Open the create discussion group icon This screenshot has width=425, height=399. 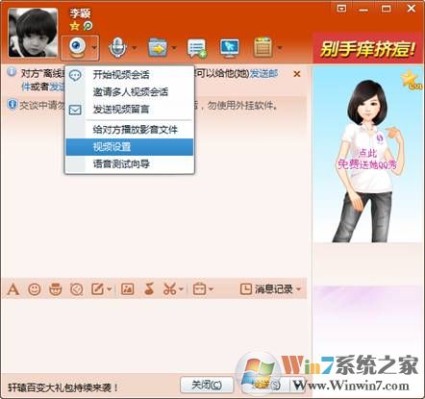[196, 48]
